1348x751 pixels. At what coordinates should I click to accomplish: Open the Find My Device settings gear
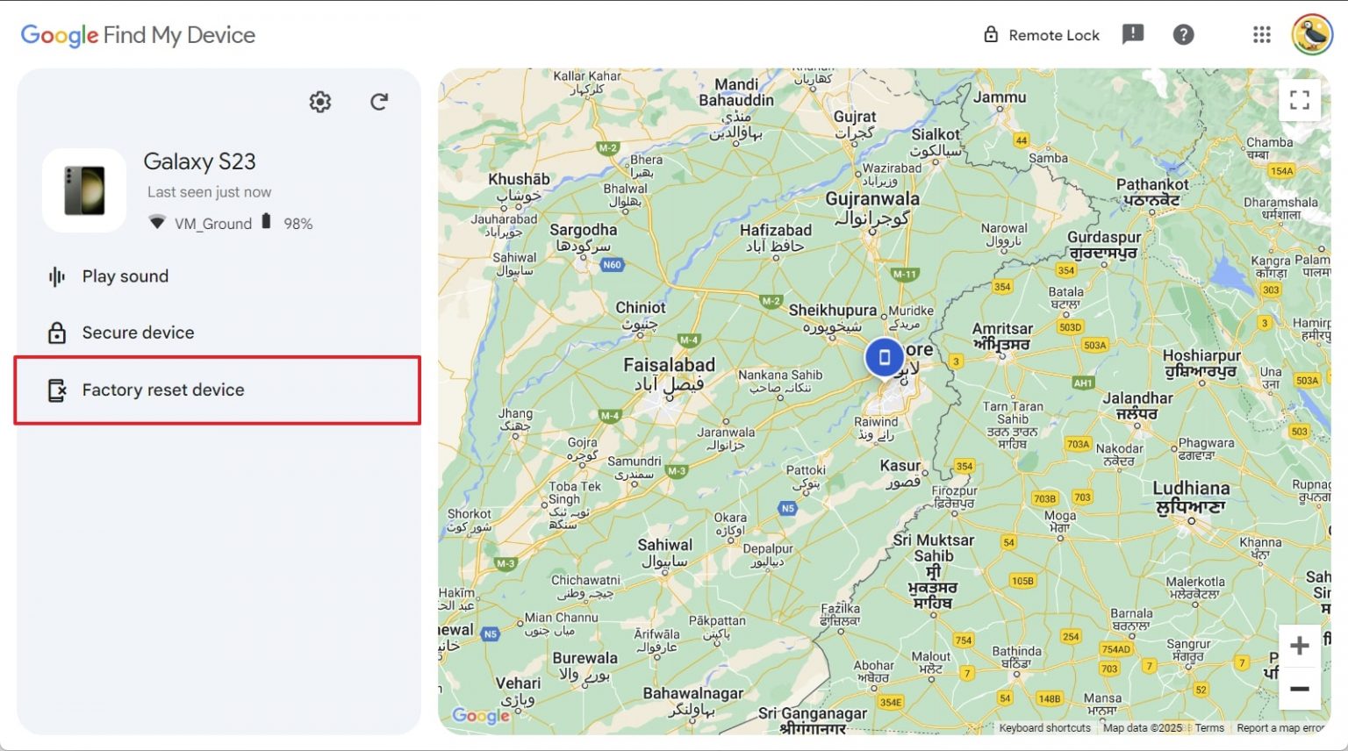point(320,102)
